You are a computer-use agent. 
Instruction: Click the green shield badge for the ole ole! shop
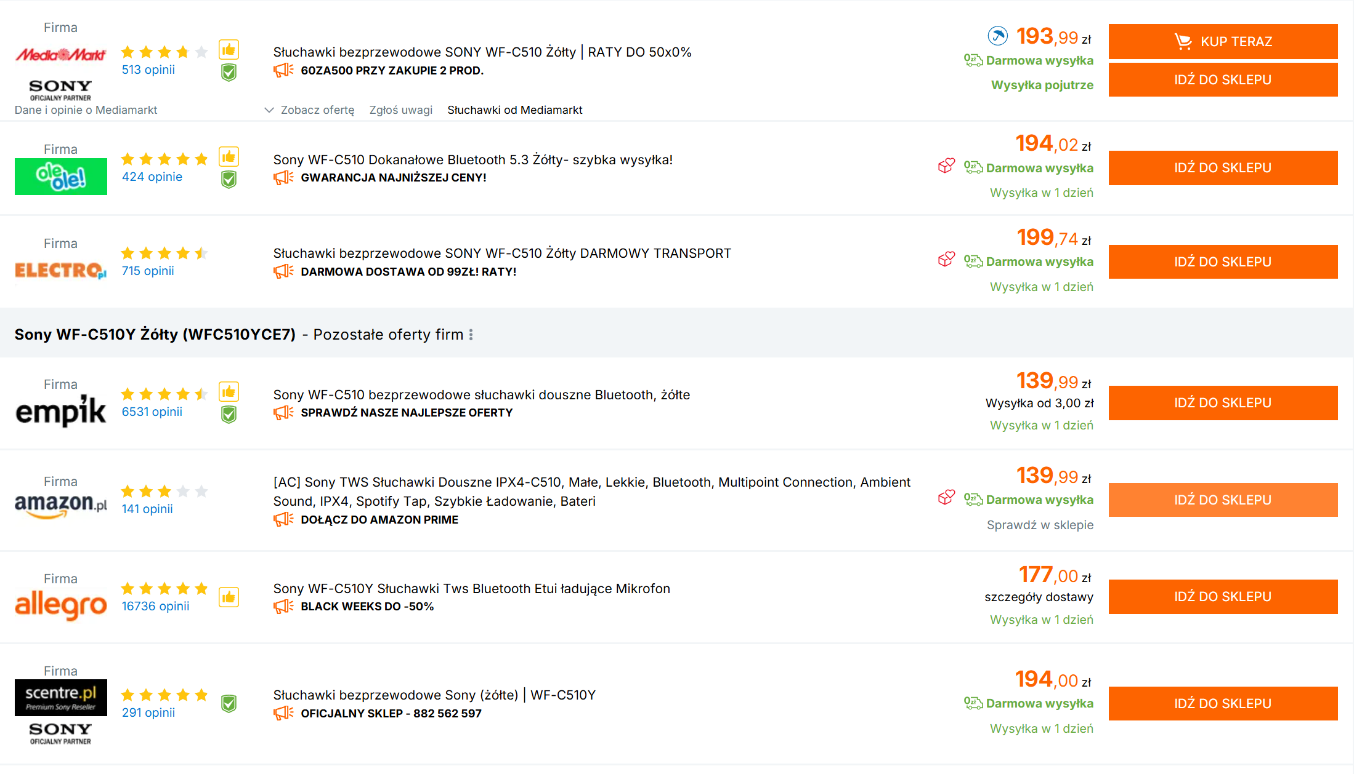[229, 180]
